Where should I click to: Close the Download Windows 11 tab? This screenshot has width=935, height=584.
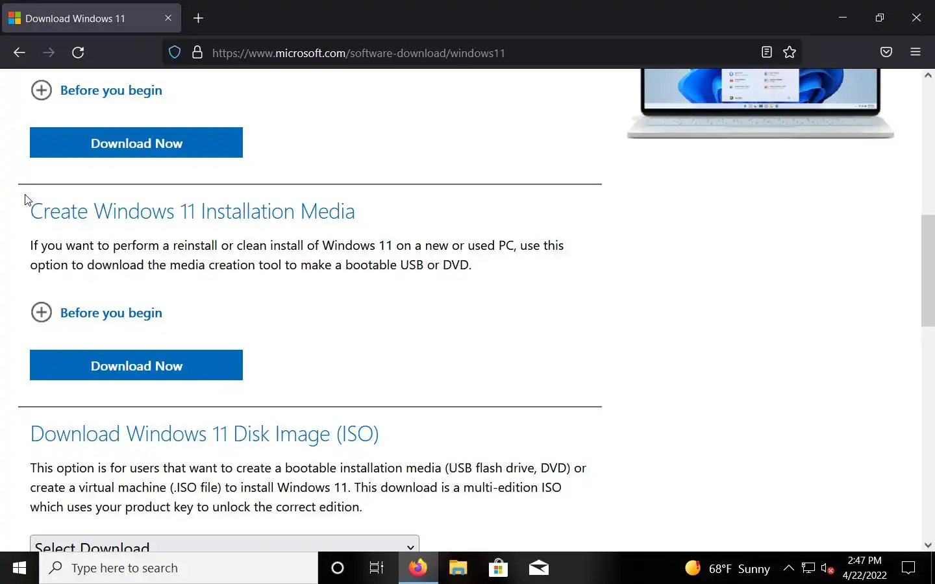point(168,18)
